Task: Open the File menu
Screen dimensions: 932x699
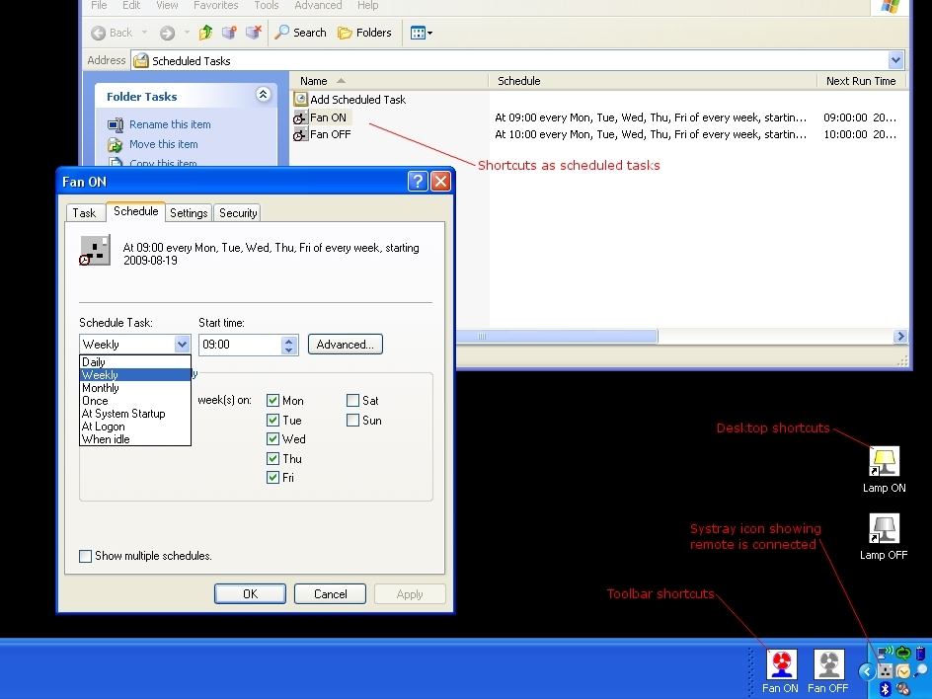Action: tap(99, 5)
